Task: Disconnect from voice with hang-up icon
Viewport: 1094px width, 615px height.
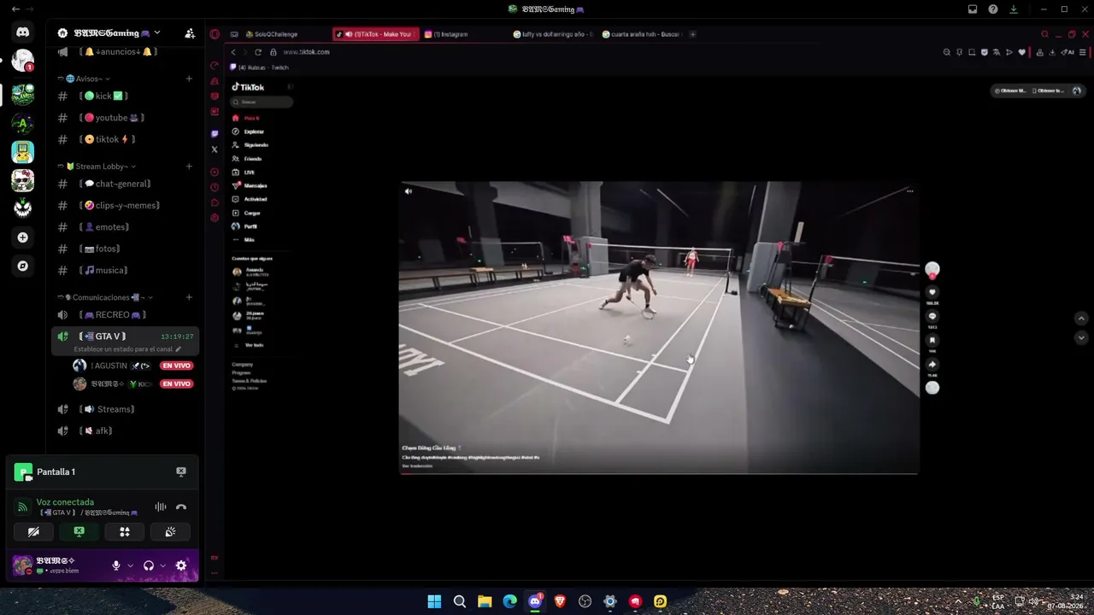Action: coord(181,507)
